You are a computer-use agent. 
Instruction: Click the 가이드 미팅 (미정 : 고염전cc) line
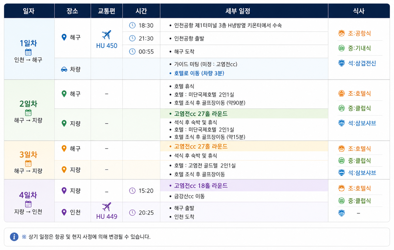click(x=206, y=64)
